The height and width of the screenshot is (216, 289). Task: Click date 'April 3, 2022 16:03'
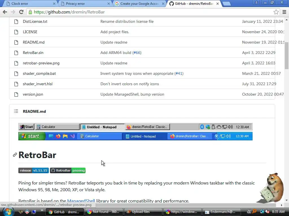pos(259,63)
